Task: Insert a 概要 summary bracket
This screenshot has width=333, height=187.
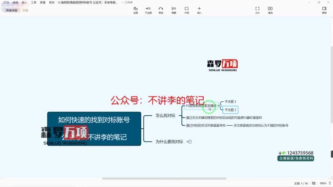Action: (x=174, y=10)
